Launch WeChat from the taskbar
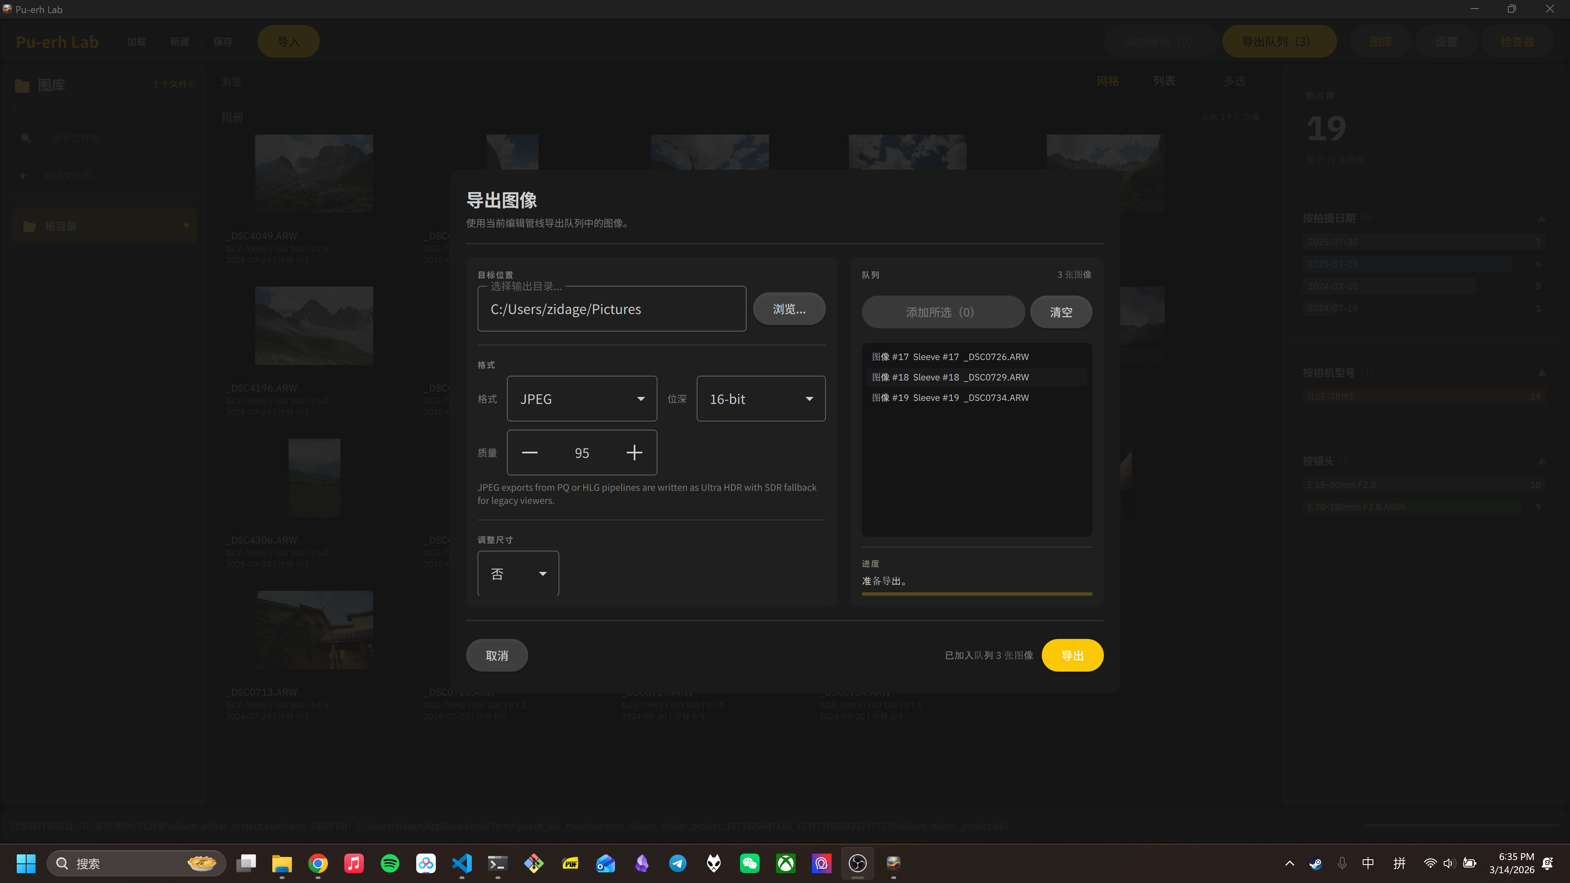 coord(750,863)
